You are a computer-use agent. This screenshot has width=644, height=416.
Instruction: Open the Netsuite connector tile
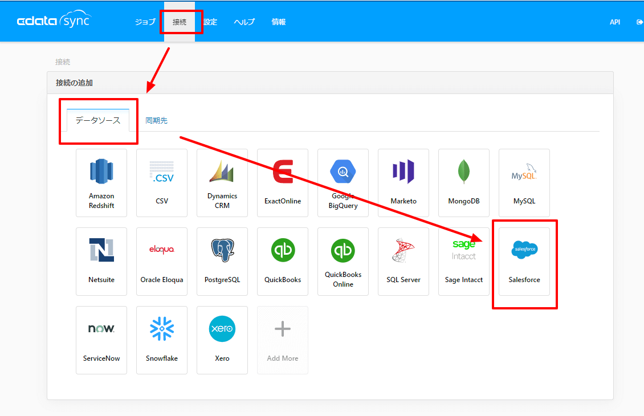101,262
